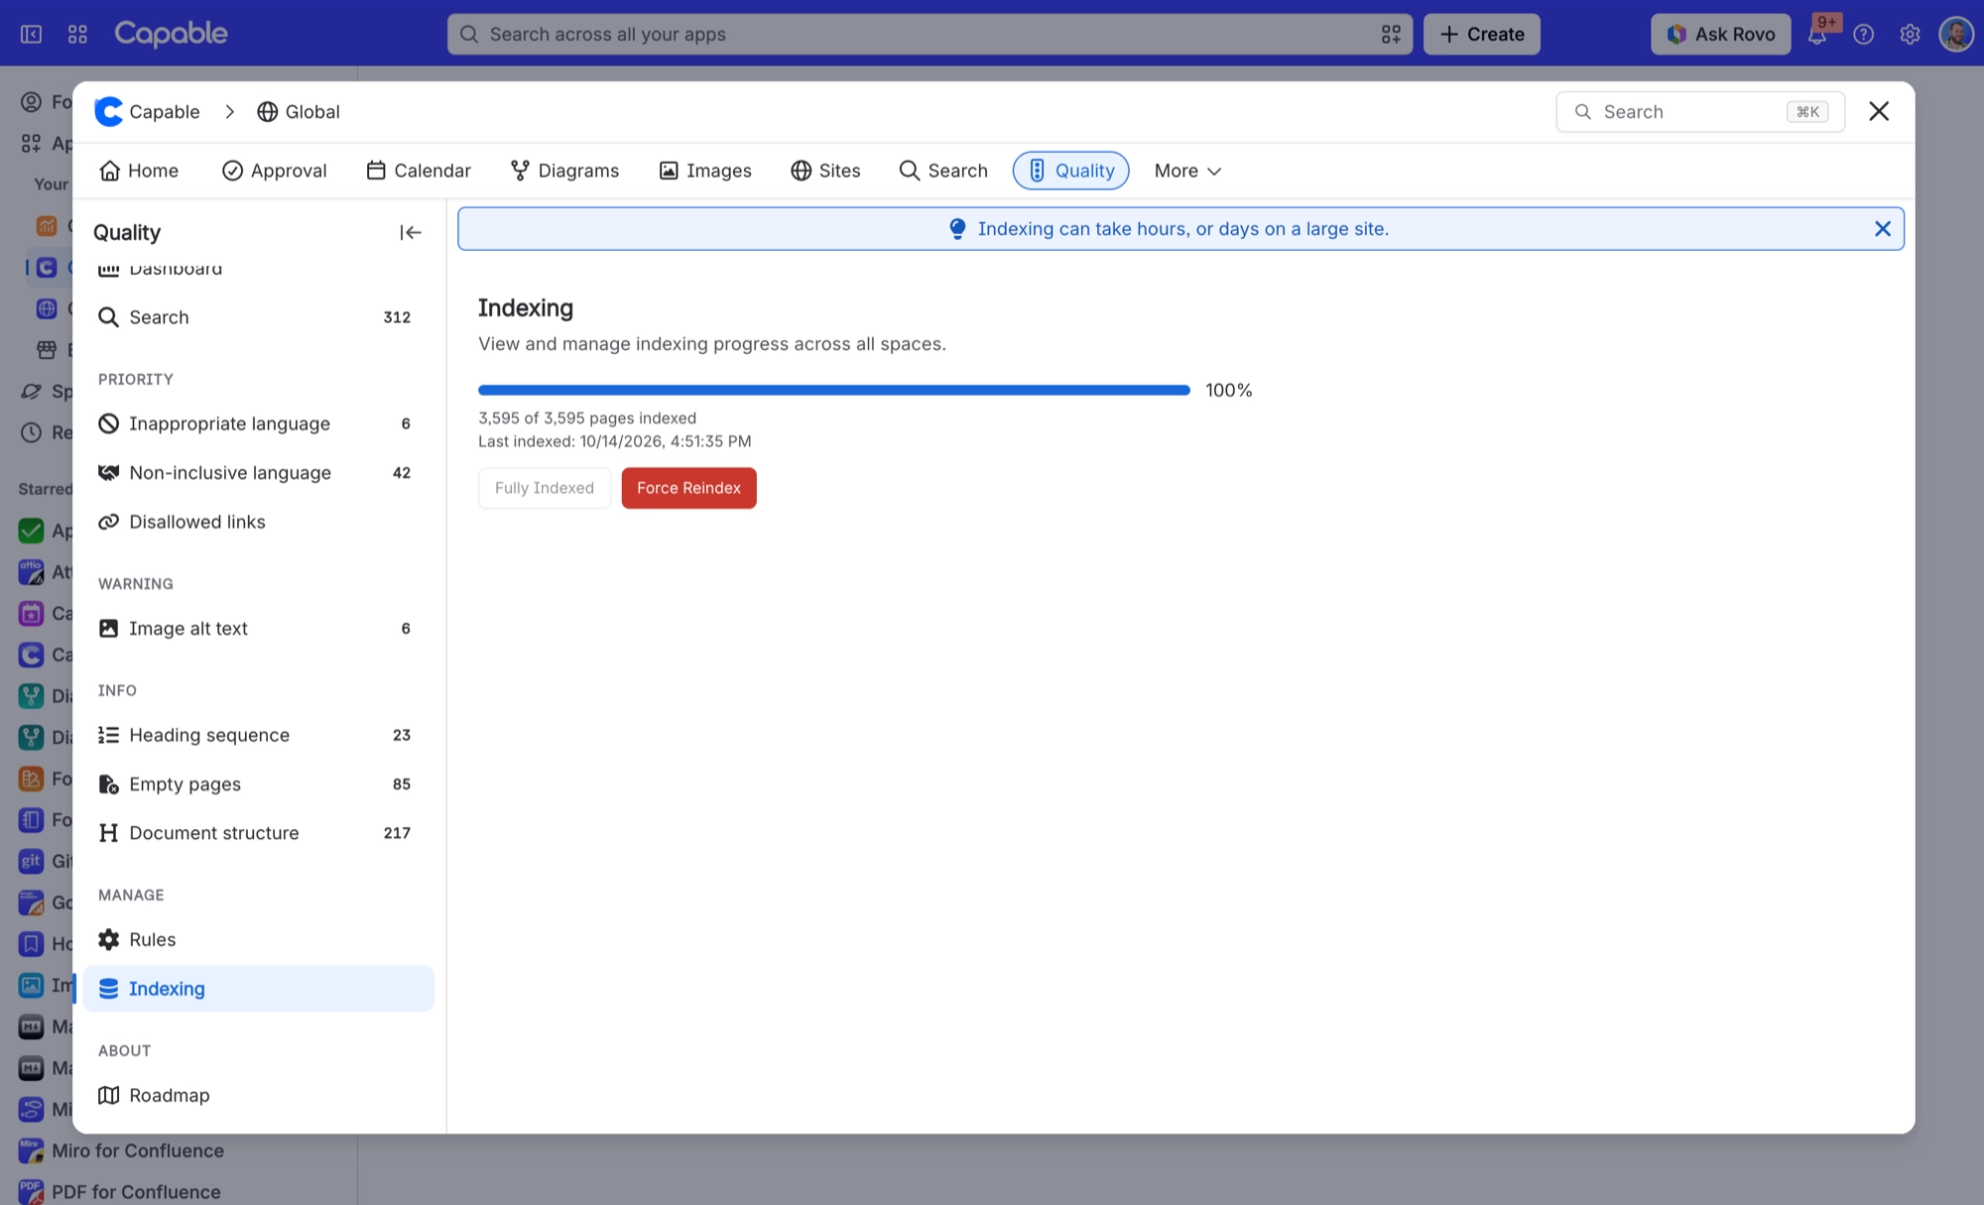Go to the Home tab
This screenshot has height=1205, width=1984.
pyautogui.click(x=139, y=171)
